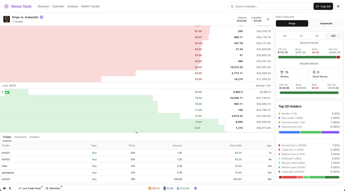Click the Large gain (≥$100k) row
Image resolution: width=345 pixels, height=191 pixels.
click(x=309, y=172)
